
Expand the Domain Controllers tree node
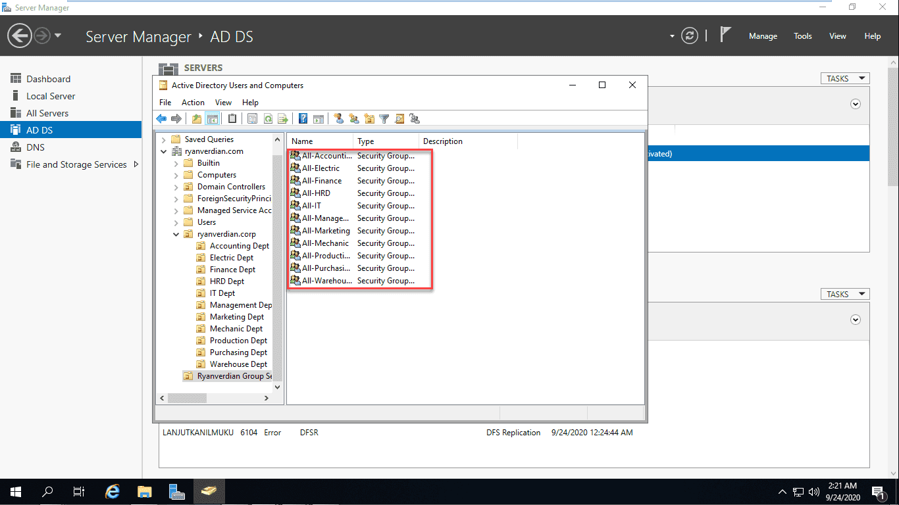click(176, 187)
